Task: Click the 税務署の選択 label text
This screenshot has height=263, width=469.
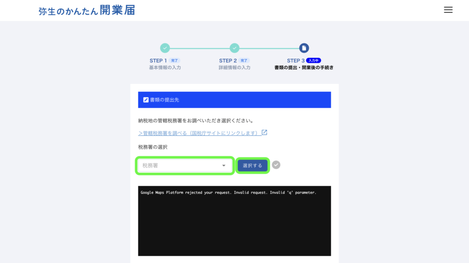Action: (153, 147)
